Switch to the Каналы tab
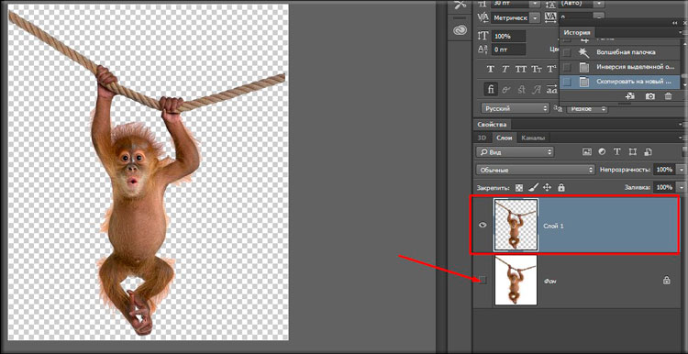Image resolution: width=688 pixels, height=354 pixels. click(533, 138)
